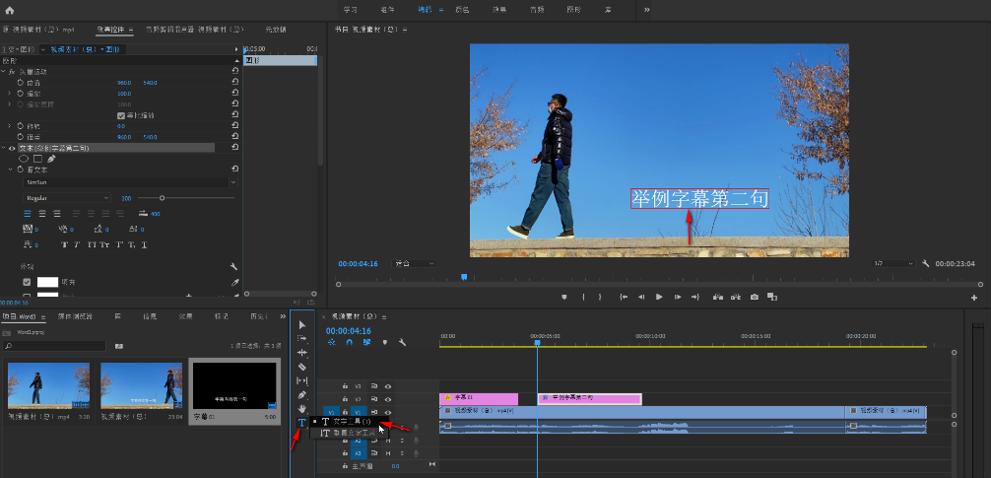Hide the text layer via eye icon
This screenshot has width=991, height=478.
click(x=12, y=148)
